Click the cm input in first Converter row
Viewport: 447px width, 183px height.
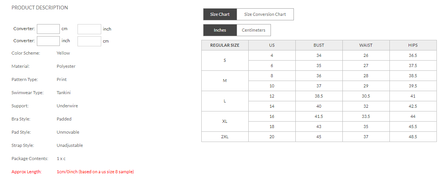click(48, 29)
